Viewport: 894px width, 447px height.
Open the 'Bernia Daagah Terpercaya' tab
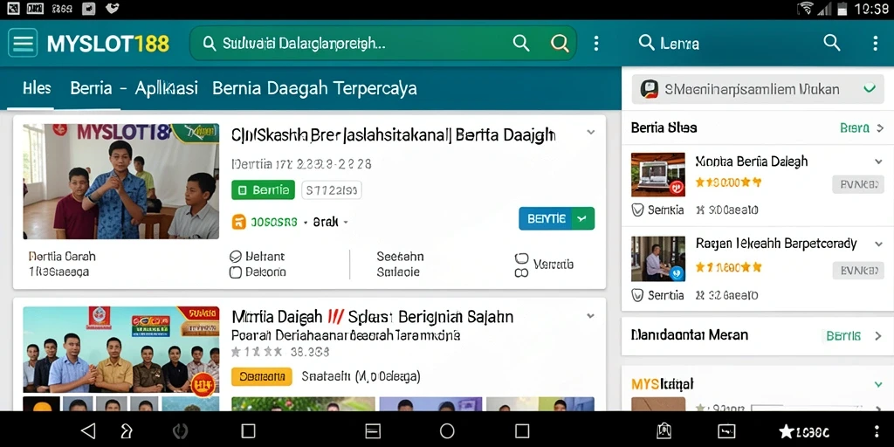click(x=314, y=88)
